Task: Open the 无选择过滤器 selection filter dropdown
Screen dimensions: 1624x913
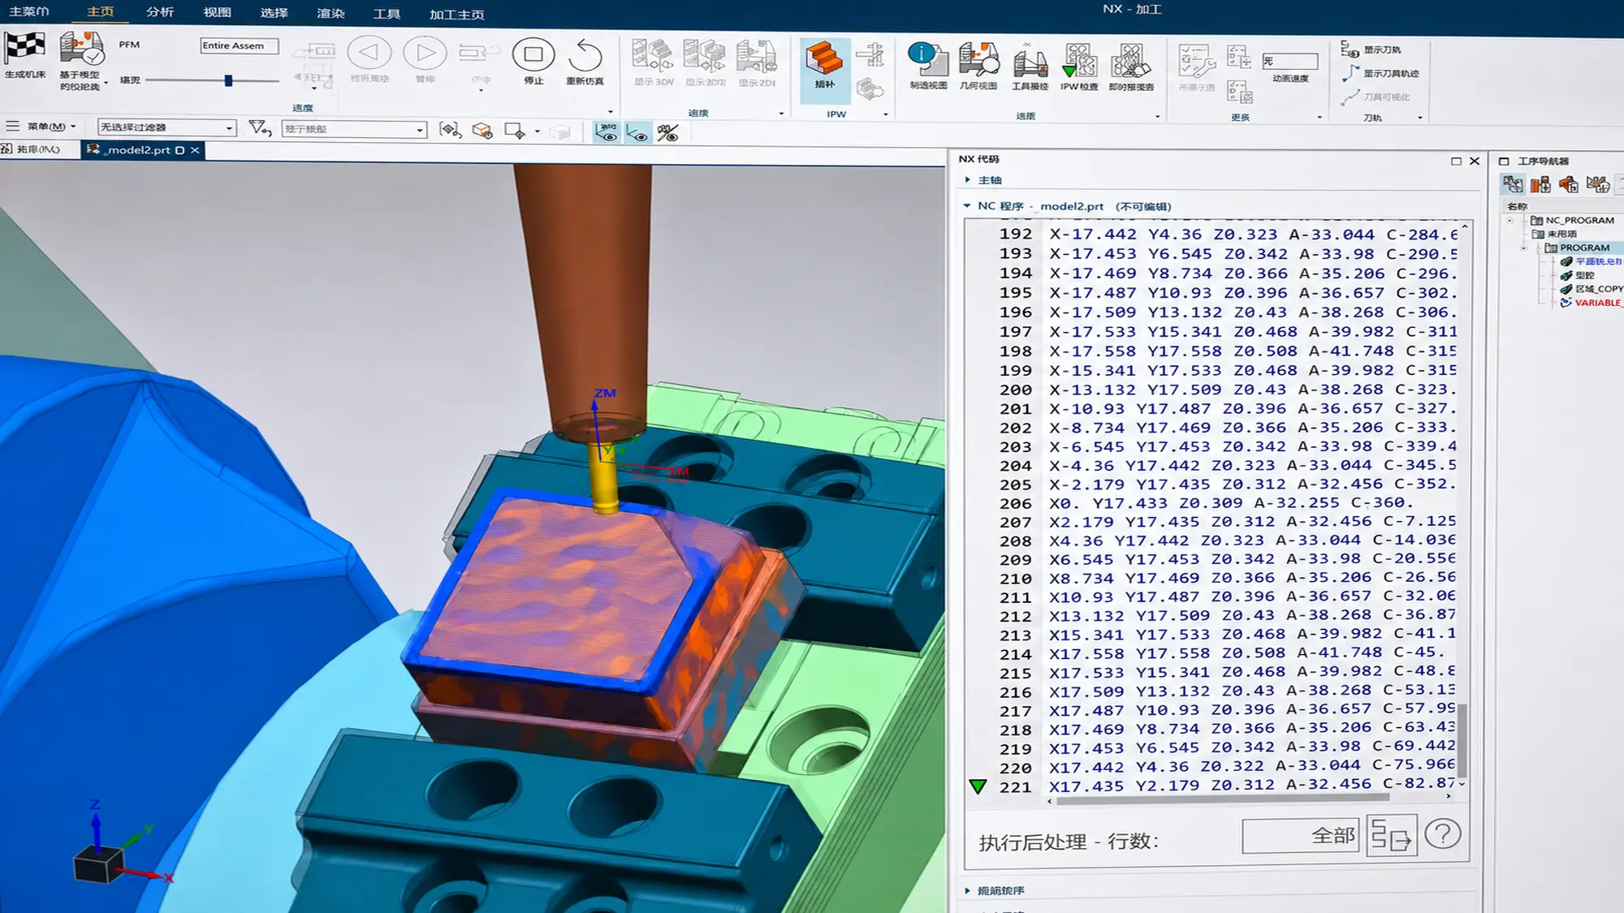Action: [166, 127]
